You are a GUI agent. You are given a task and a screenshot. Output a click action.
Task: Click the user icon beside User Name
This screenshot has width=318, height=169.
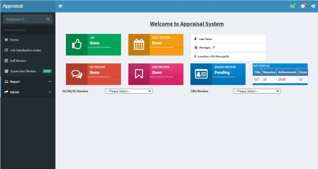point(195,39)
